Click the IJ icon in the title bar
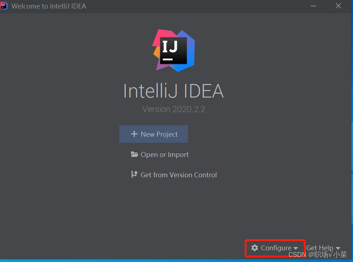Viewport: 353px width, 262px height. [x=4, y=6]
